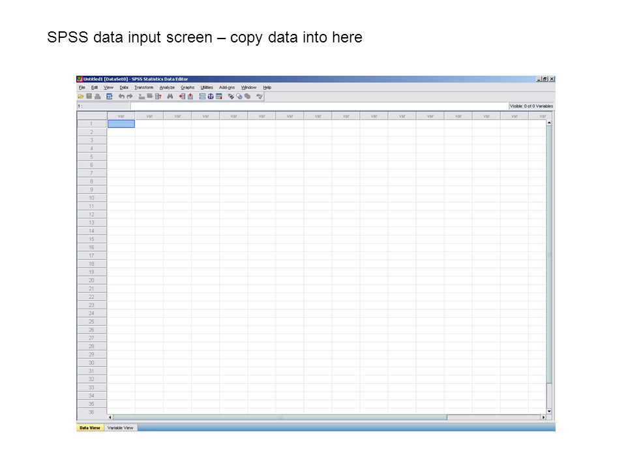Minimize the SPSS Data Editor window
The image size is (626, 470).
pyautogui.click(x=539, y=79)
